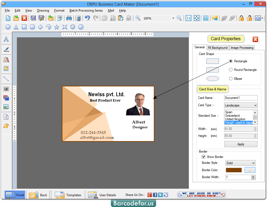This screenshot has width=267, height=207.
Task: Redo the last action
Action: pos(96,18)
